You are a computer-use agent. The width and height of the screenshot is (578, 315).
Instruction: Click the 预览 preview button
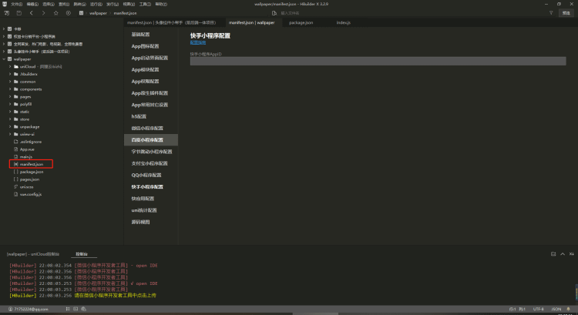tap(566, 13)
